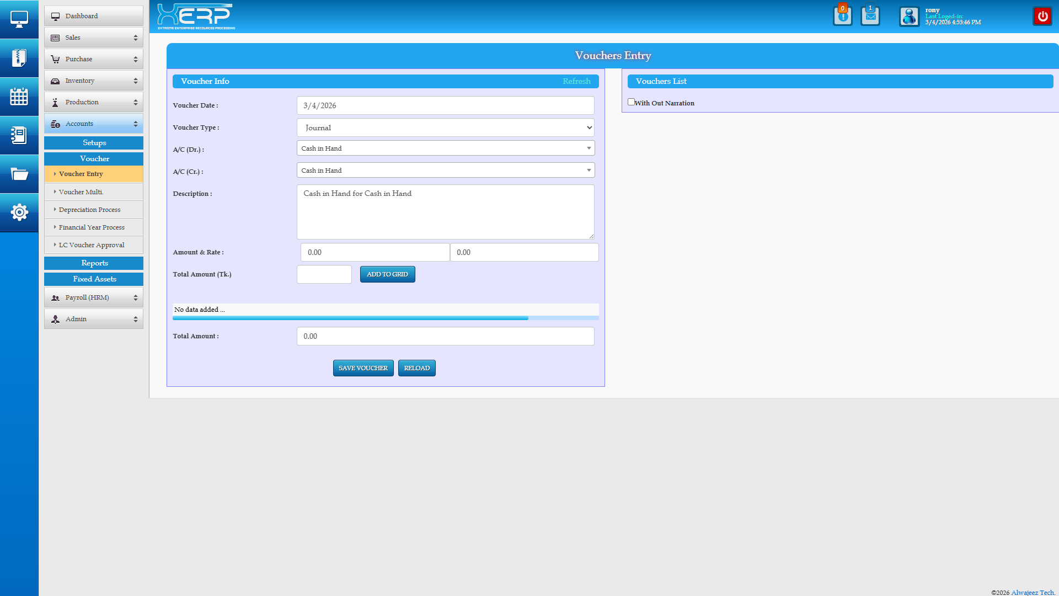Click the zipped document icon in left rail

(19, 58)
